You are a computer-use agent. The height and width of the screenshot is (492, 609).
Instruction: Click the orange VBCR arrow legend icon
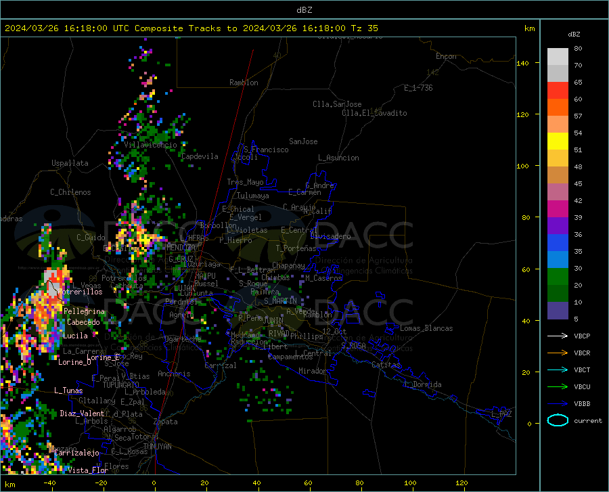coord(558,353)
